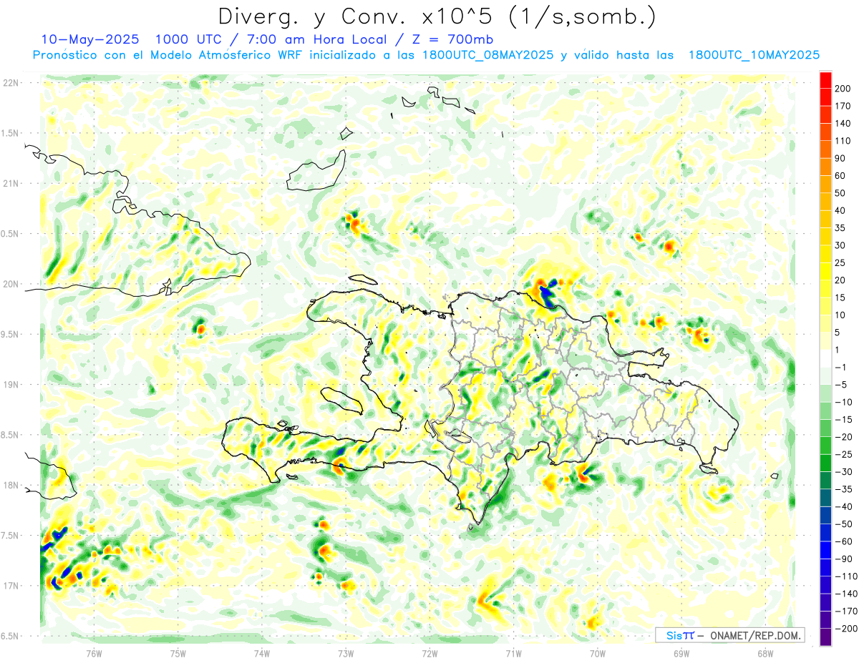Screen dimensions: 859x663
Task: Click the "8.5N" latitude label
Action: [x=11, y=435]
